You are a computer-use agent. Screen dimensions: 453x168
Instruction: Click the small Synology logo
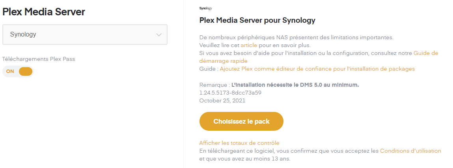[x=205, y=8]
